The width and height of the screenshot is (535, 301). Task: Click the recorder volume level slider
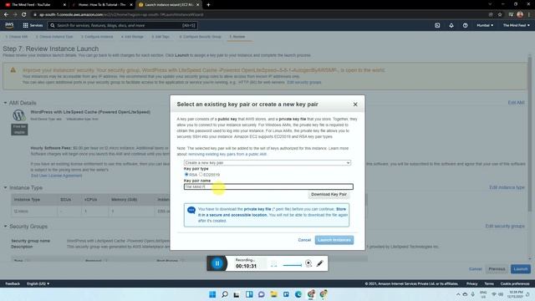click(x=292, y=265)
